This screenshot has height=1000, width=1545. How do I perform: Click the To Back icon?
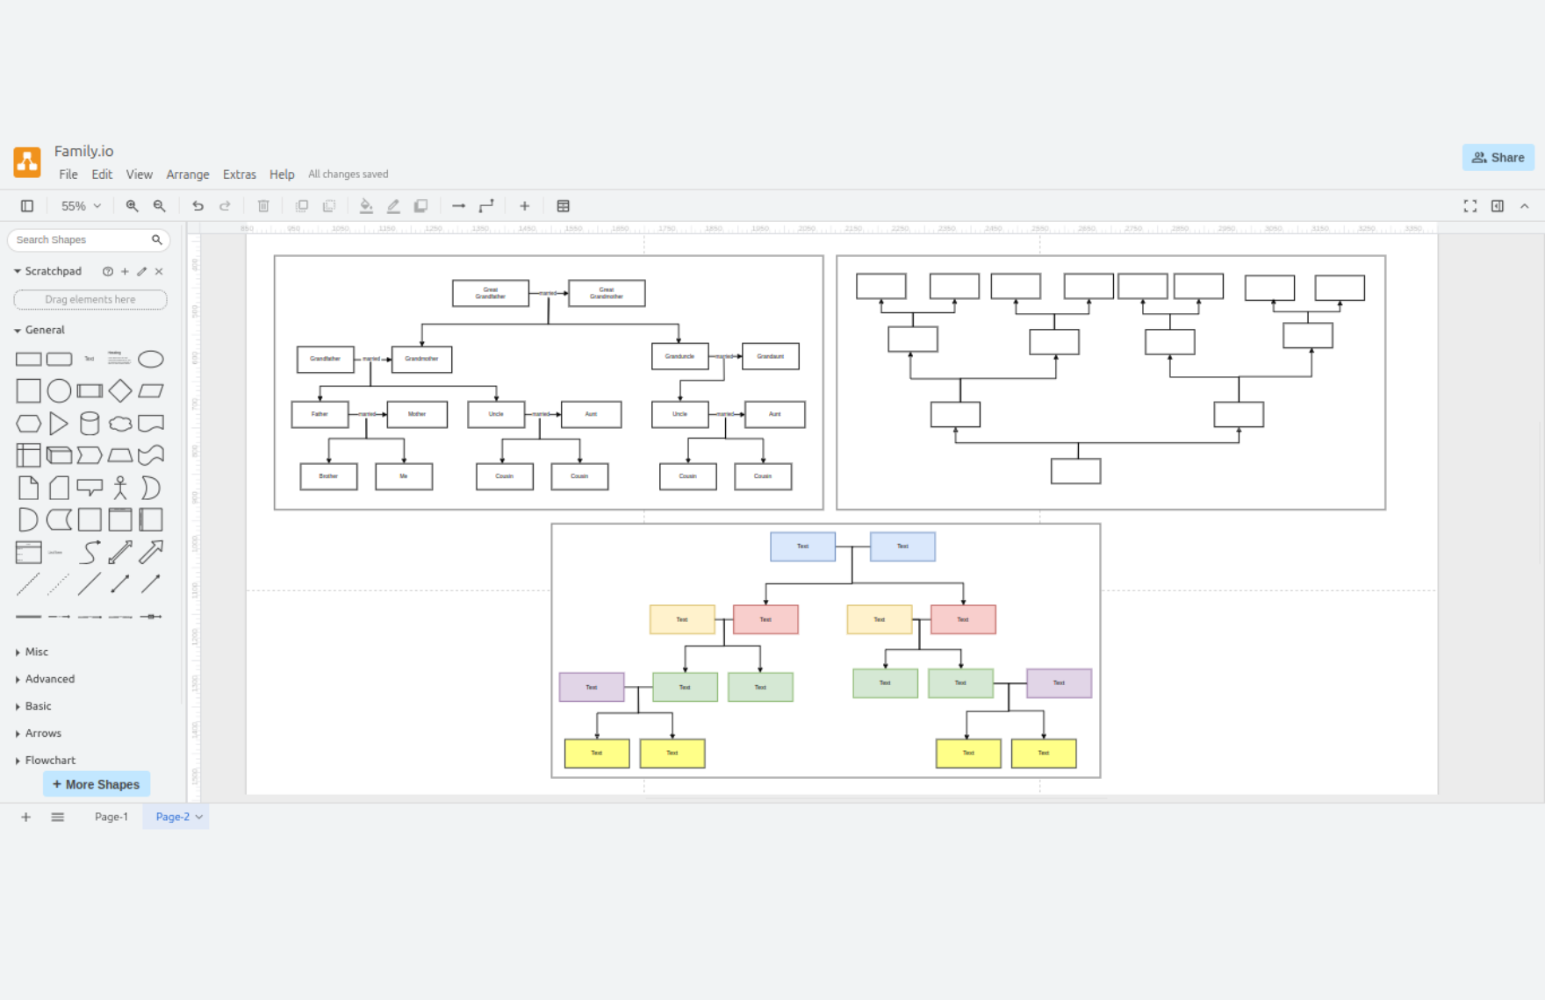tap(329, 206)
